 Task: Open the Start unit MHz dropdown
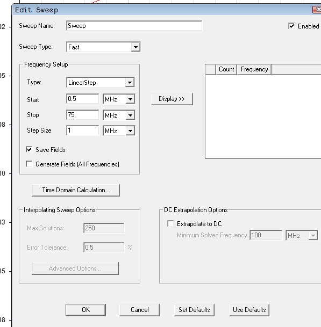[x=119, y=99]
